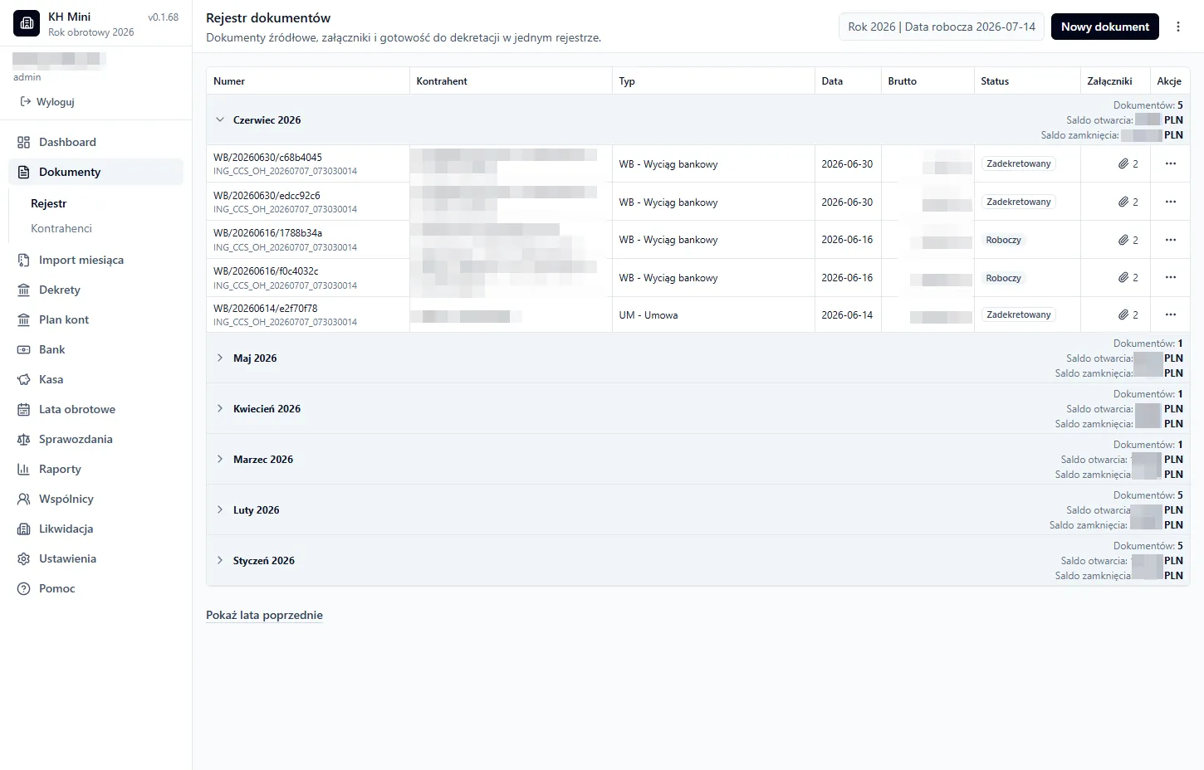Expand the Marzec 2026 group
The height and width of the screenshot is (770, 1204).
pos(220,459)
